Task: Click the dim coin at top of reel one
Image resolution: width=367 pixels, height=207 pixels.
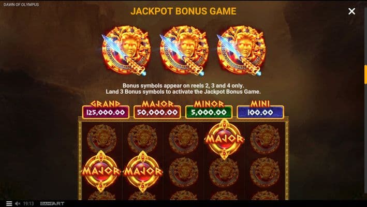Action: click(101, 139)
